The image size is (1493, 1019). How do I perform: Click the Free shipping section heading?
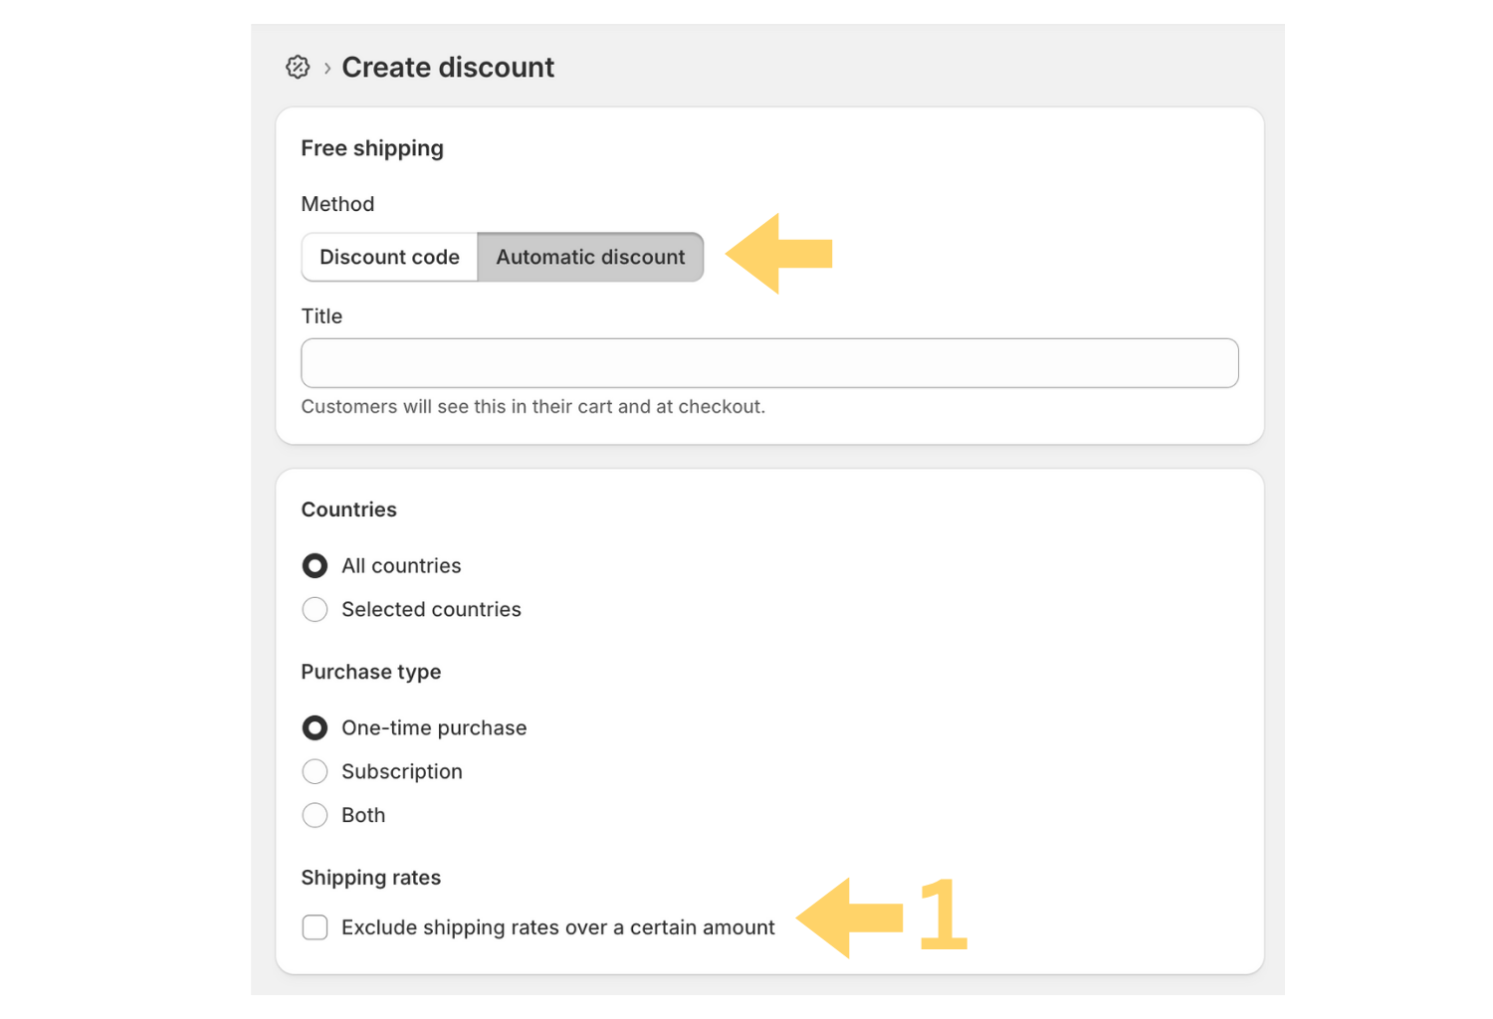[371, 147]
